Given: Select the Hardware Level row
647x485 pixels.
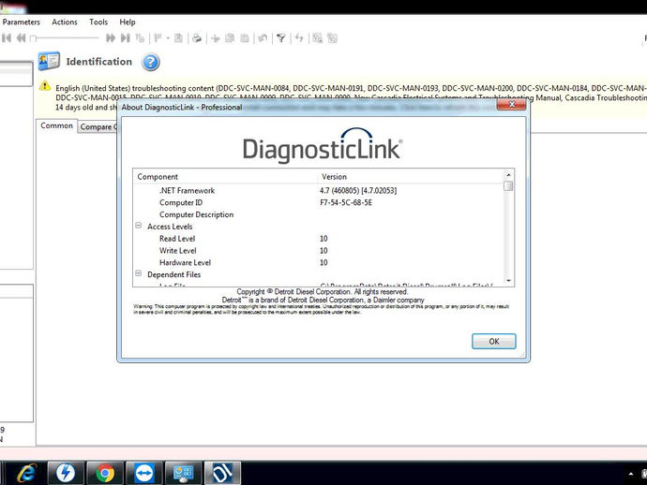Looking at the screenshot, I should click(319, 262).
